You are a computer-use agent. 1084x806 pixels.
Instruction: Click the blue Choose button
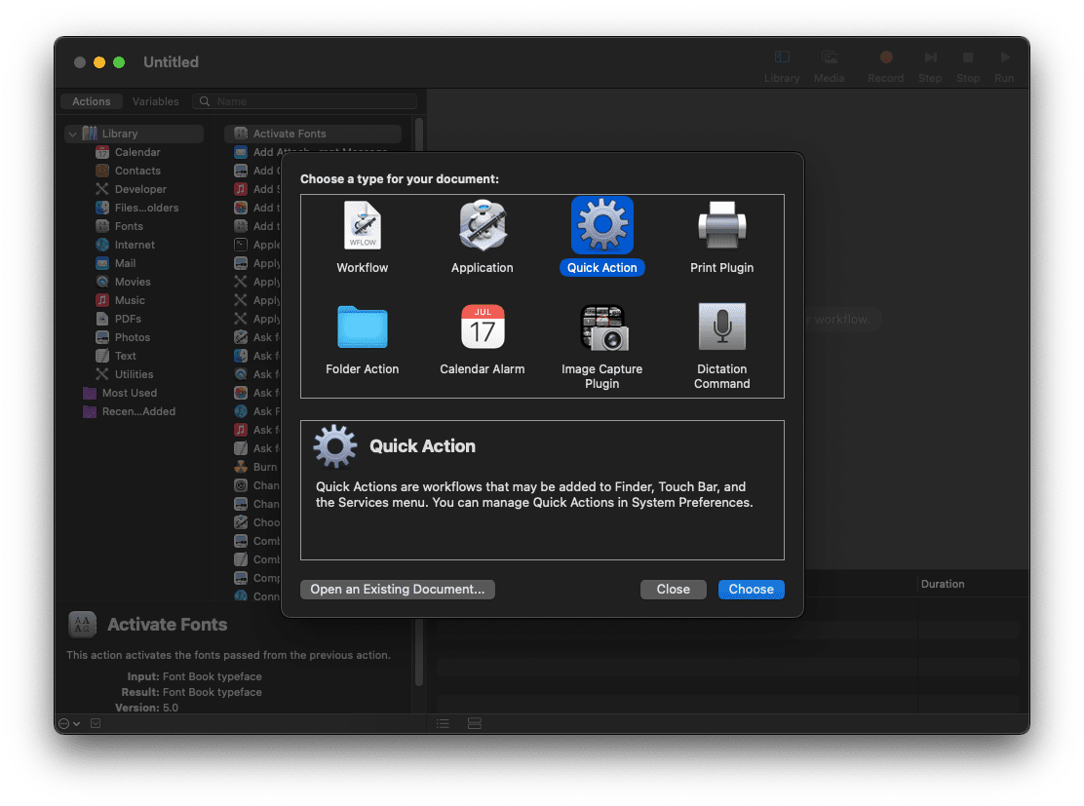[751, 589]
